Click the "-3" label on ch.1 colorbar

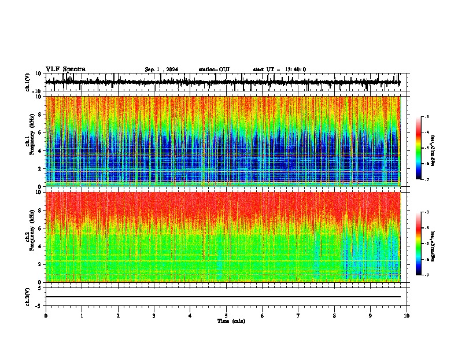(426, 117)
